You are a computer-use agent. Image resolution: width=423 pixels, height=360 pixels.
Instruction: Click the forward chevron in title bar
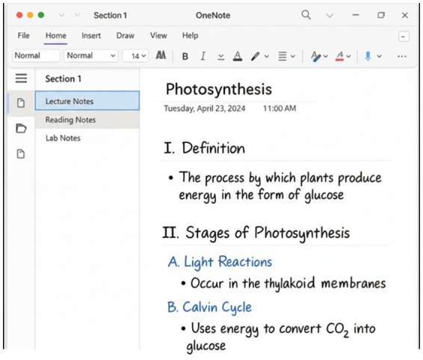(x=78, y=15)
